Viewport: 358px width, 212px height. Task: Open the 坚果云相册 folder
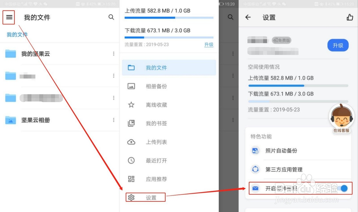coord(36,120)
